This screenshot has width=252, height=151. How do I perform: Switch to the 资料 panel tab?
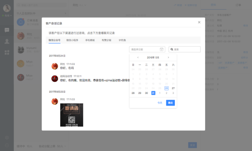(x=213, y=5)
